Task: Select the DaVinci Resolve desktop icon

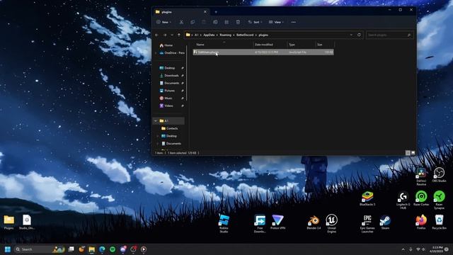Action: pyautogui.click(x=421, y=176)
